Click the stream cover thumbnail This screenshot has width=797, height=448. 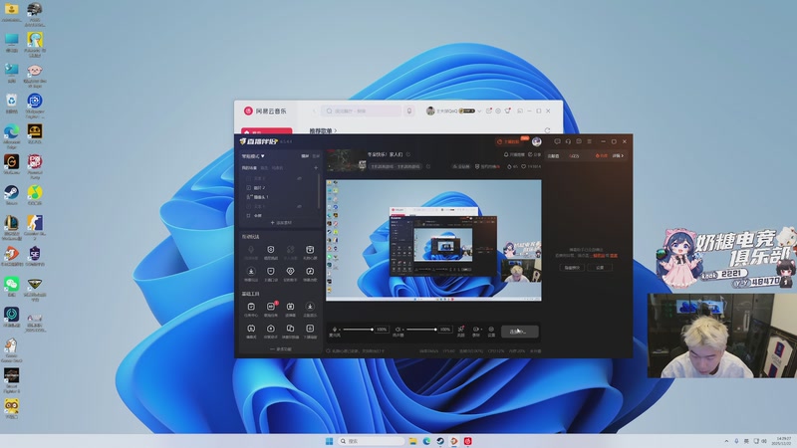click(x=346, y=160)
